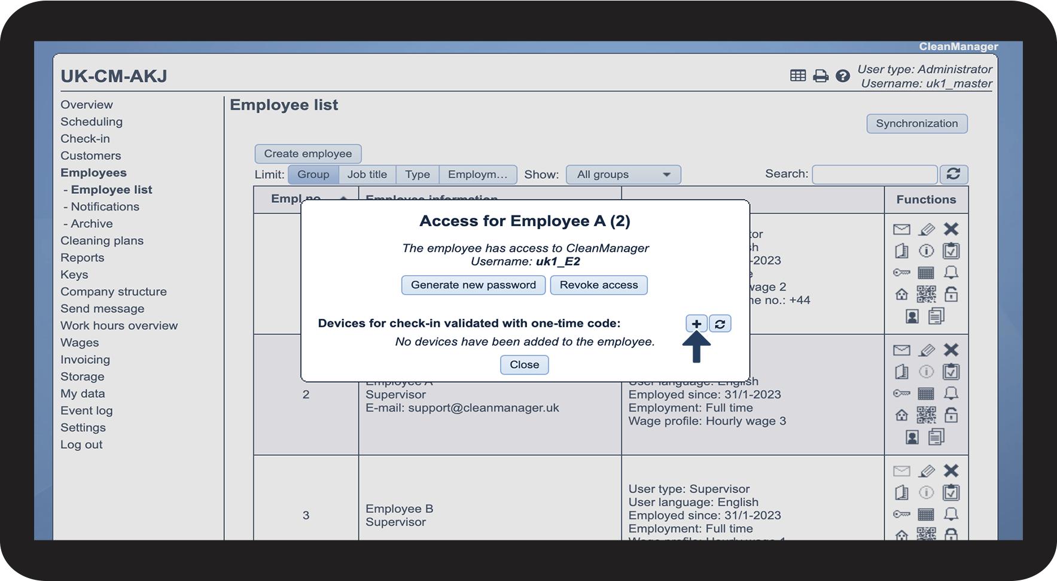The width and height of the screenshot is (1057, 581).
Task: Open the key icon in Employee B row
Action: (x=901, y=514)
